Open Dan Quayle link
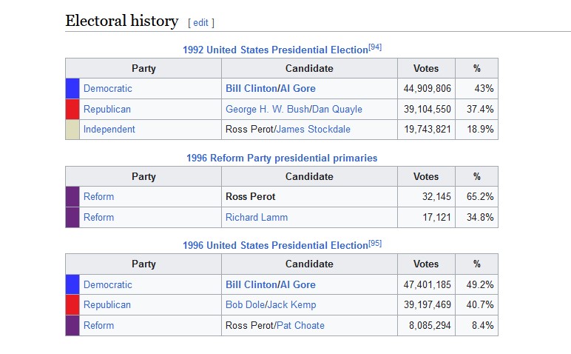Viewport: 571px width, 354px height. [337, 110]
